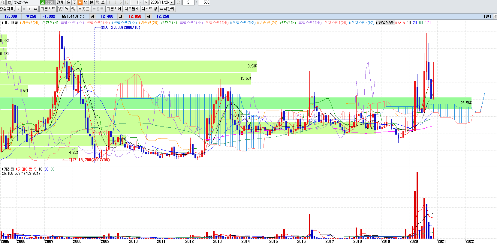
Task: Click the MA 60 green legend value
Action: pyautogui.click(x=421, y=22)
